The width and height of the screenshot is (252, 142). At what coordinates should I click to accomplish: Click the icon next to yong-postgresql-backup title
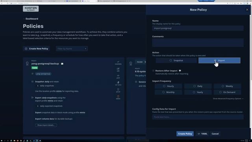coord(62,64)
